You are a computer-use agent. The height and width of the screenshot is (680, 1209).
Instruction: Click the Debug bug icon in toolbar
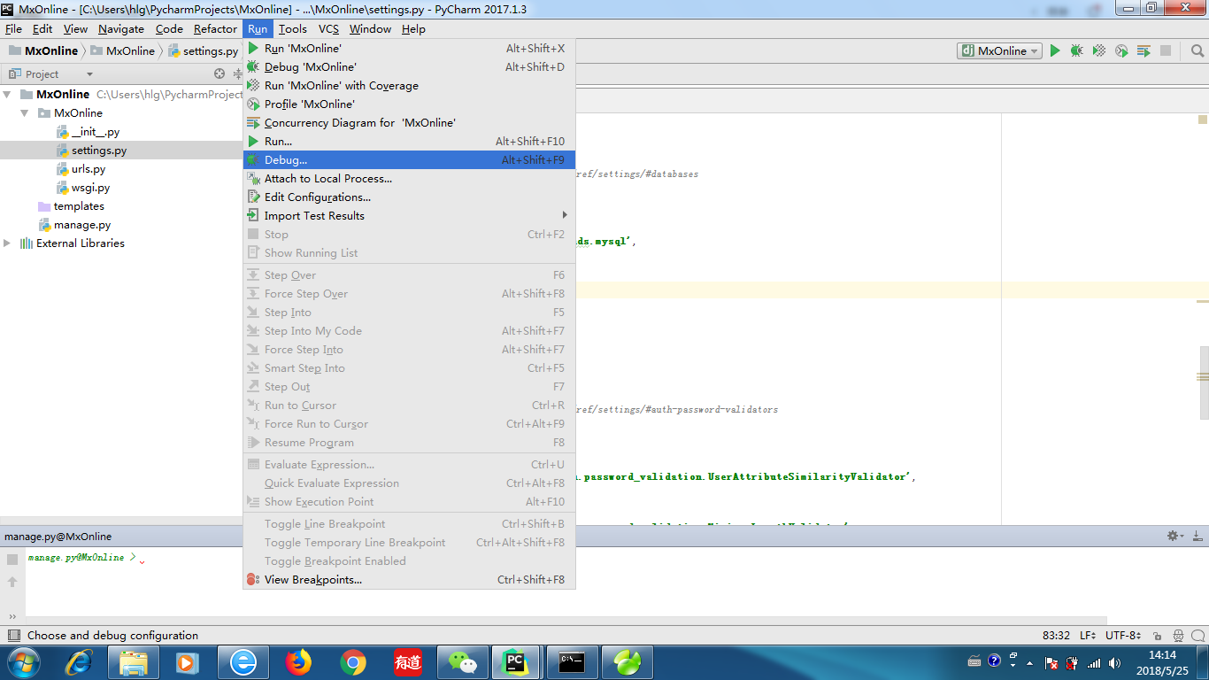tap(1076, 51)
